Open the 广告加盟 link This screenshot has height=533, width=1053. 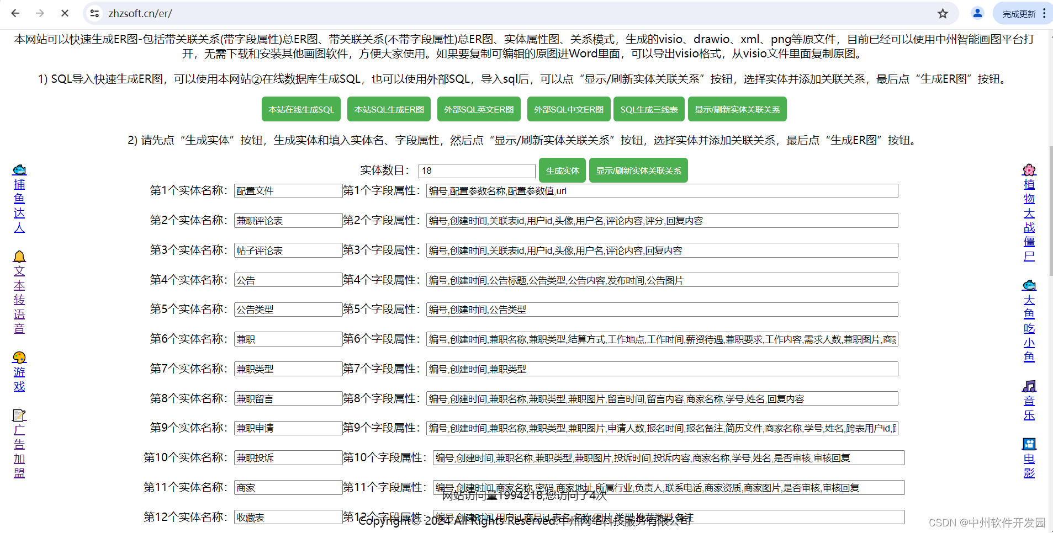click(x=19, y=451)
